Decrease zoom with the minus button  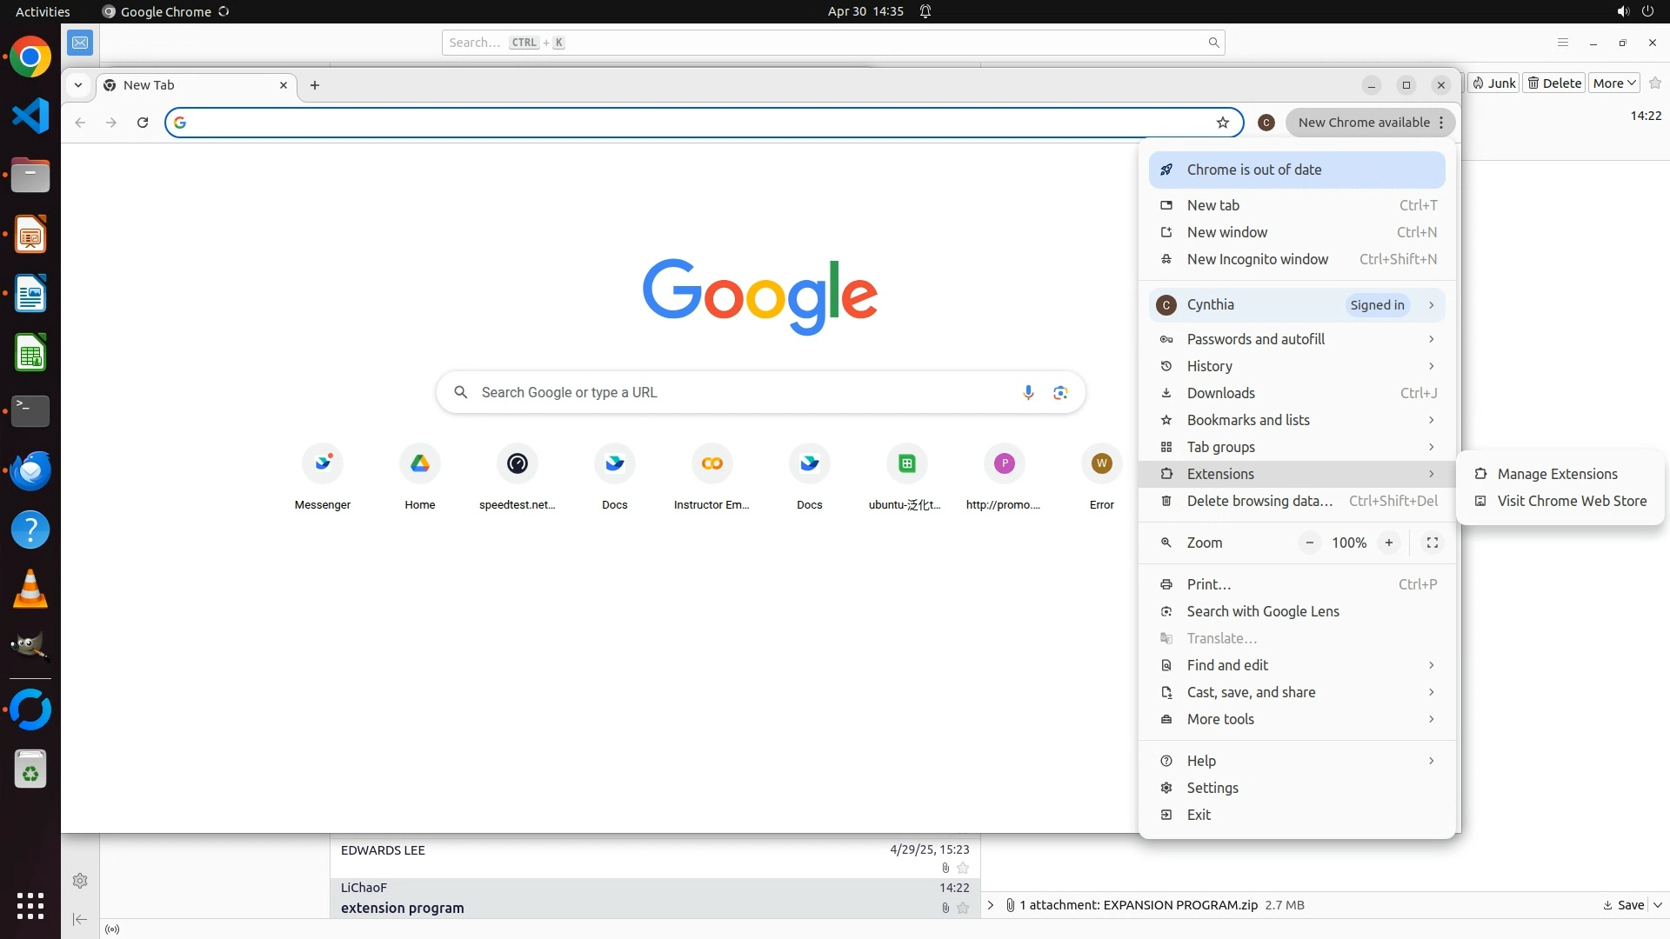(1309, 543)
